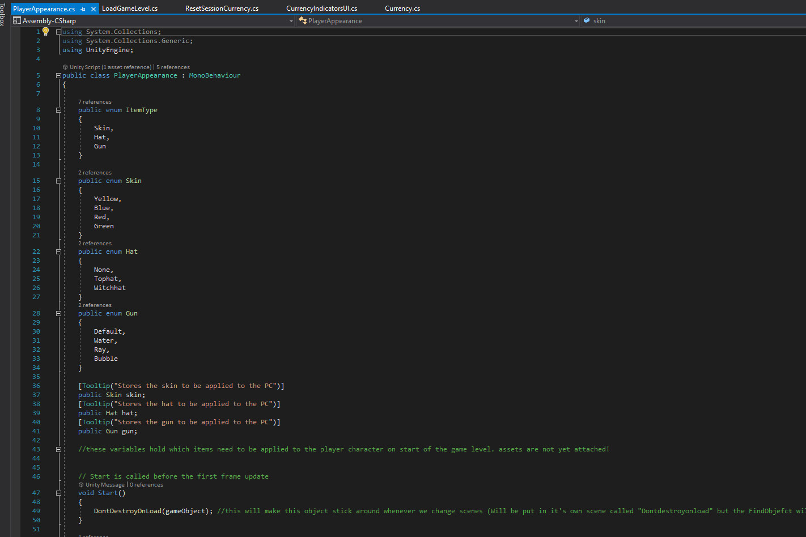The width and height of the screenshot is (806, 537).
Task: Show '2 references' above enum Hat
Action: (x=95, y=244)
